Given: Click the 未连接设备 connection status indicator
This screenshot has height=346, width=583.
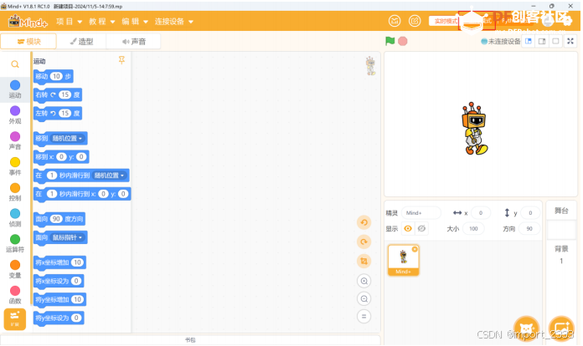Looking at the screenshot, I should (500, 41).
